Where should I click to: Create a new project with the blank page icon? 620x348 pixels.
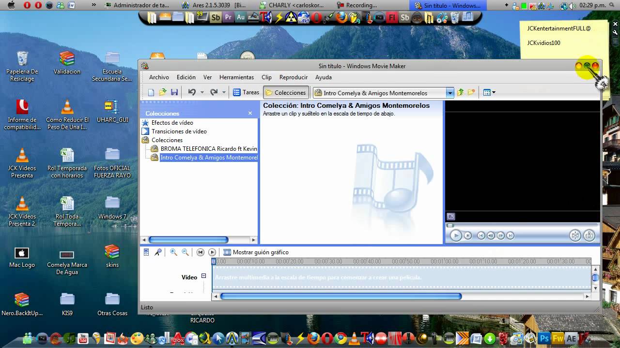tap(151, 92)
